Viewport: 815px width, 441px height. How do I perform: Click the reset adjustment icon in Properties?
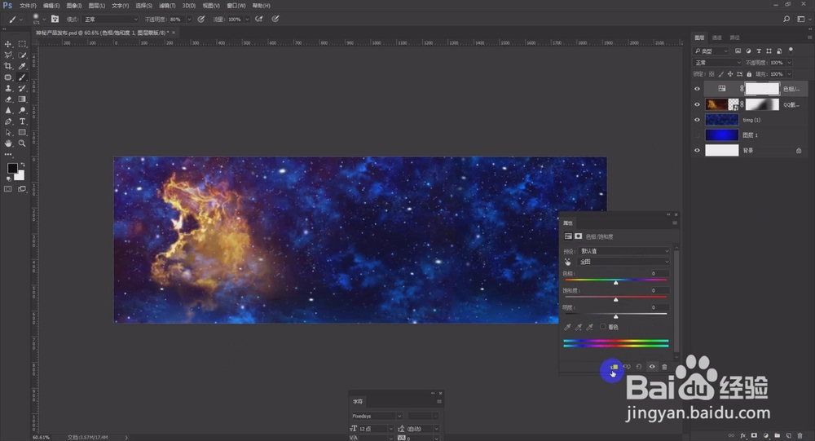[x=639, y=367]
